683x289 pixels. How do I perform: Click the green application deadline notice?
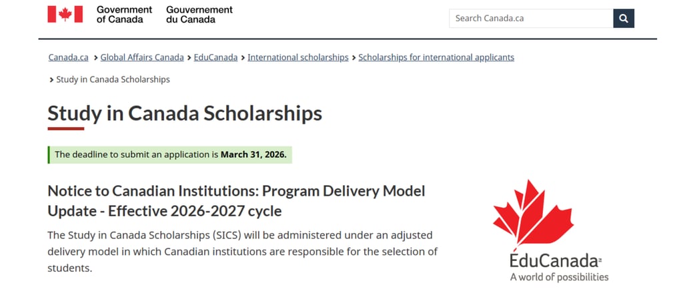click(x=171, y=154)
